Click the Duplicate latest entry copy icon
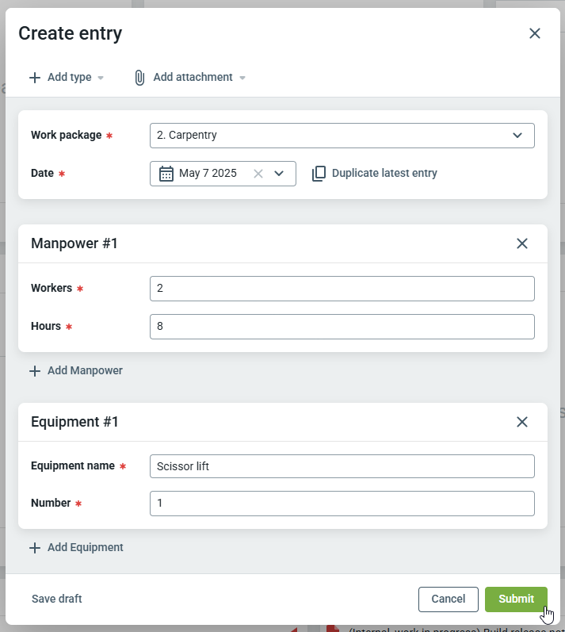The image size is (565, 632). (319, 174)
